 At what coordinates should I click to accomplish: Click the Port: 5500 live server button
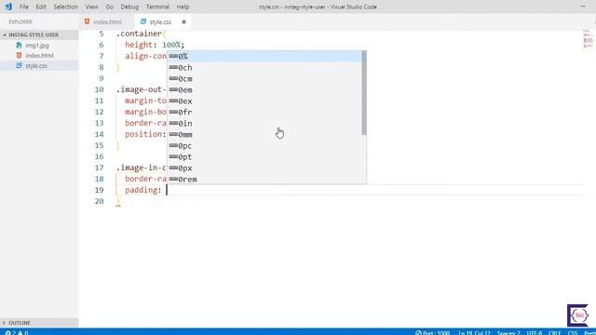[432, 333]
